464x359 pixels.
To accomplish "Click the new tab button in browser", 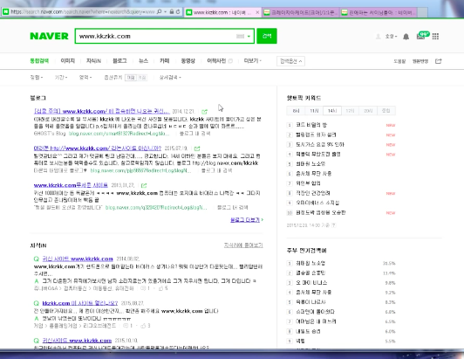I will coord(422,12).
